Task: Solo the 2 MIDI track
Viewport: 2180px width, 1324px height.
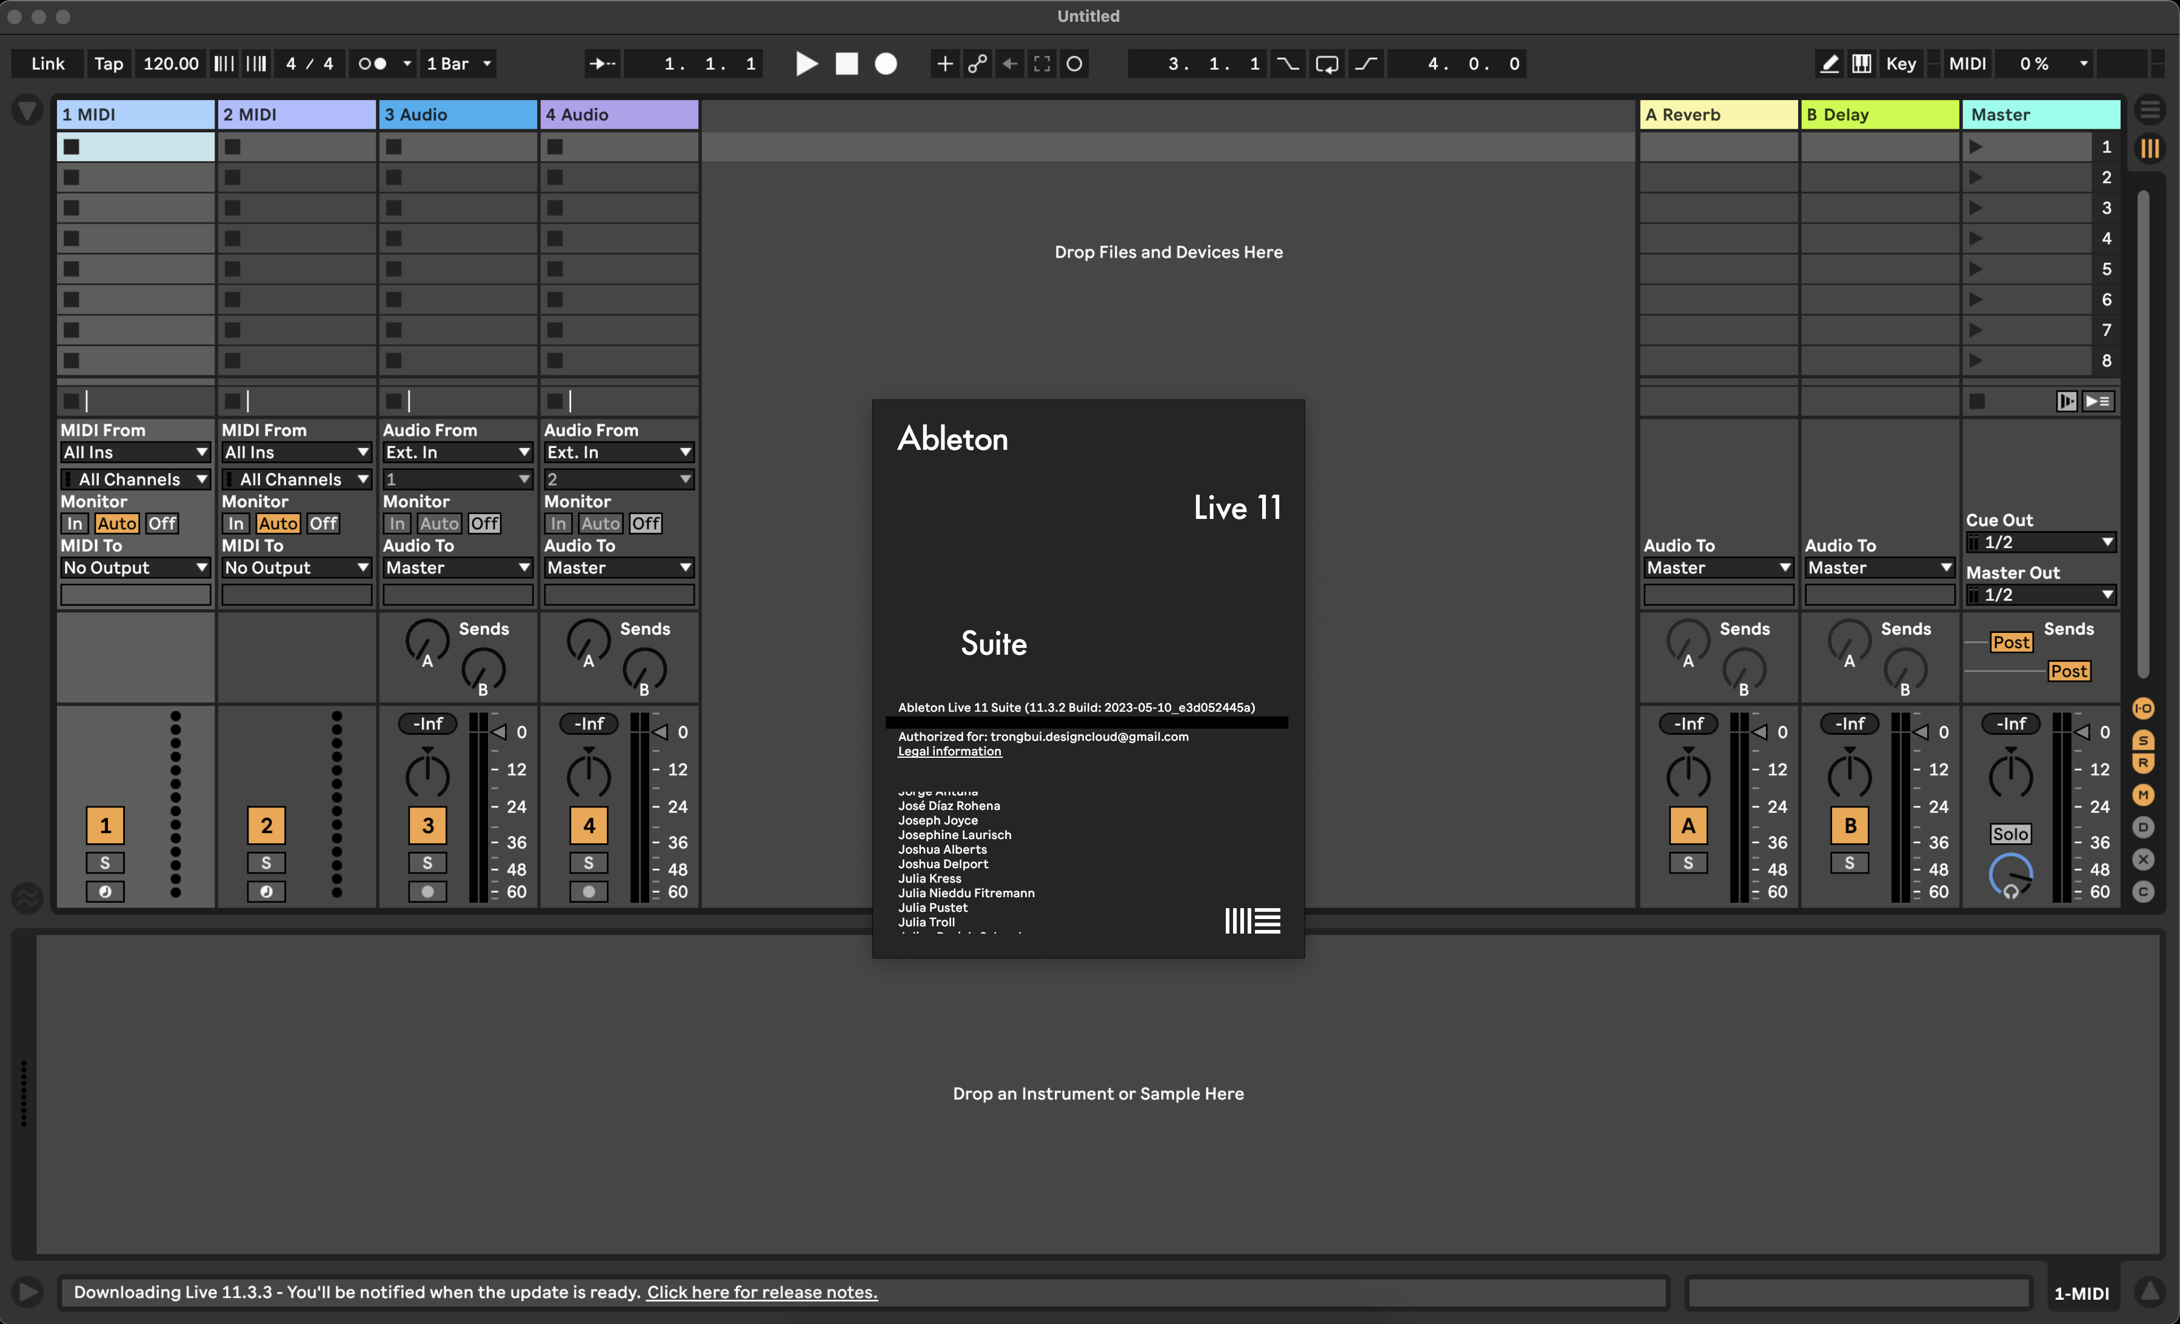Action: tap(266, 863)
